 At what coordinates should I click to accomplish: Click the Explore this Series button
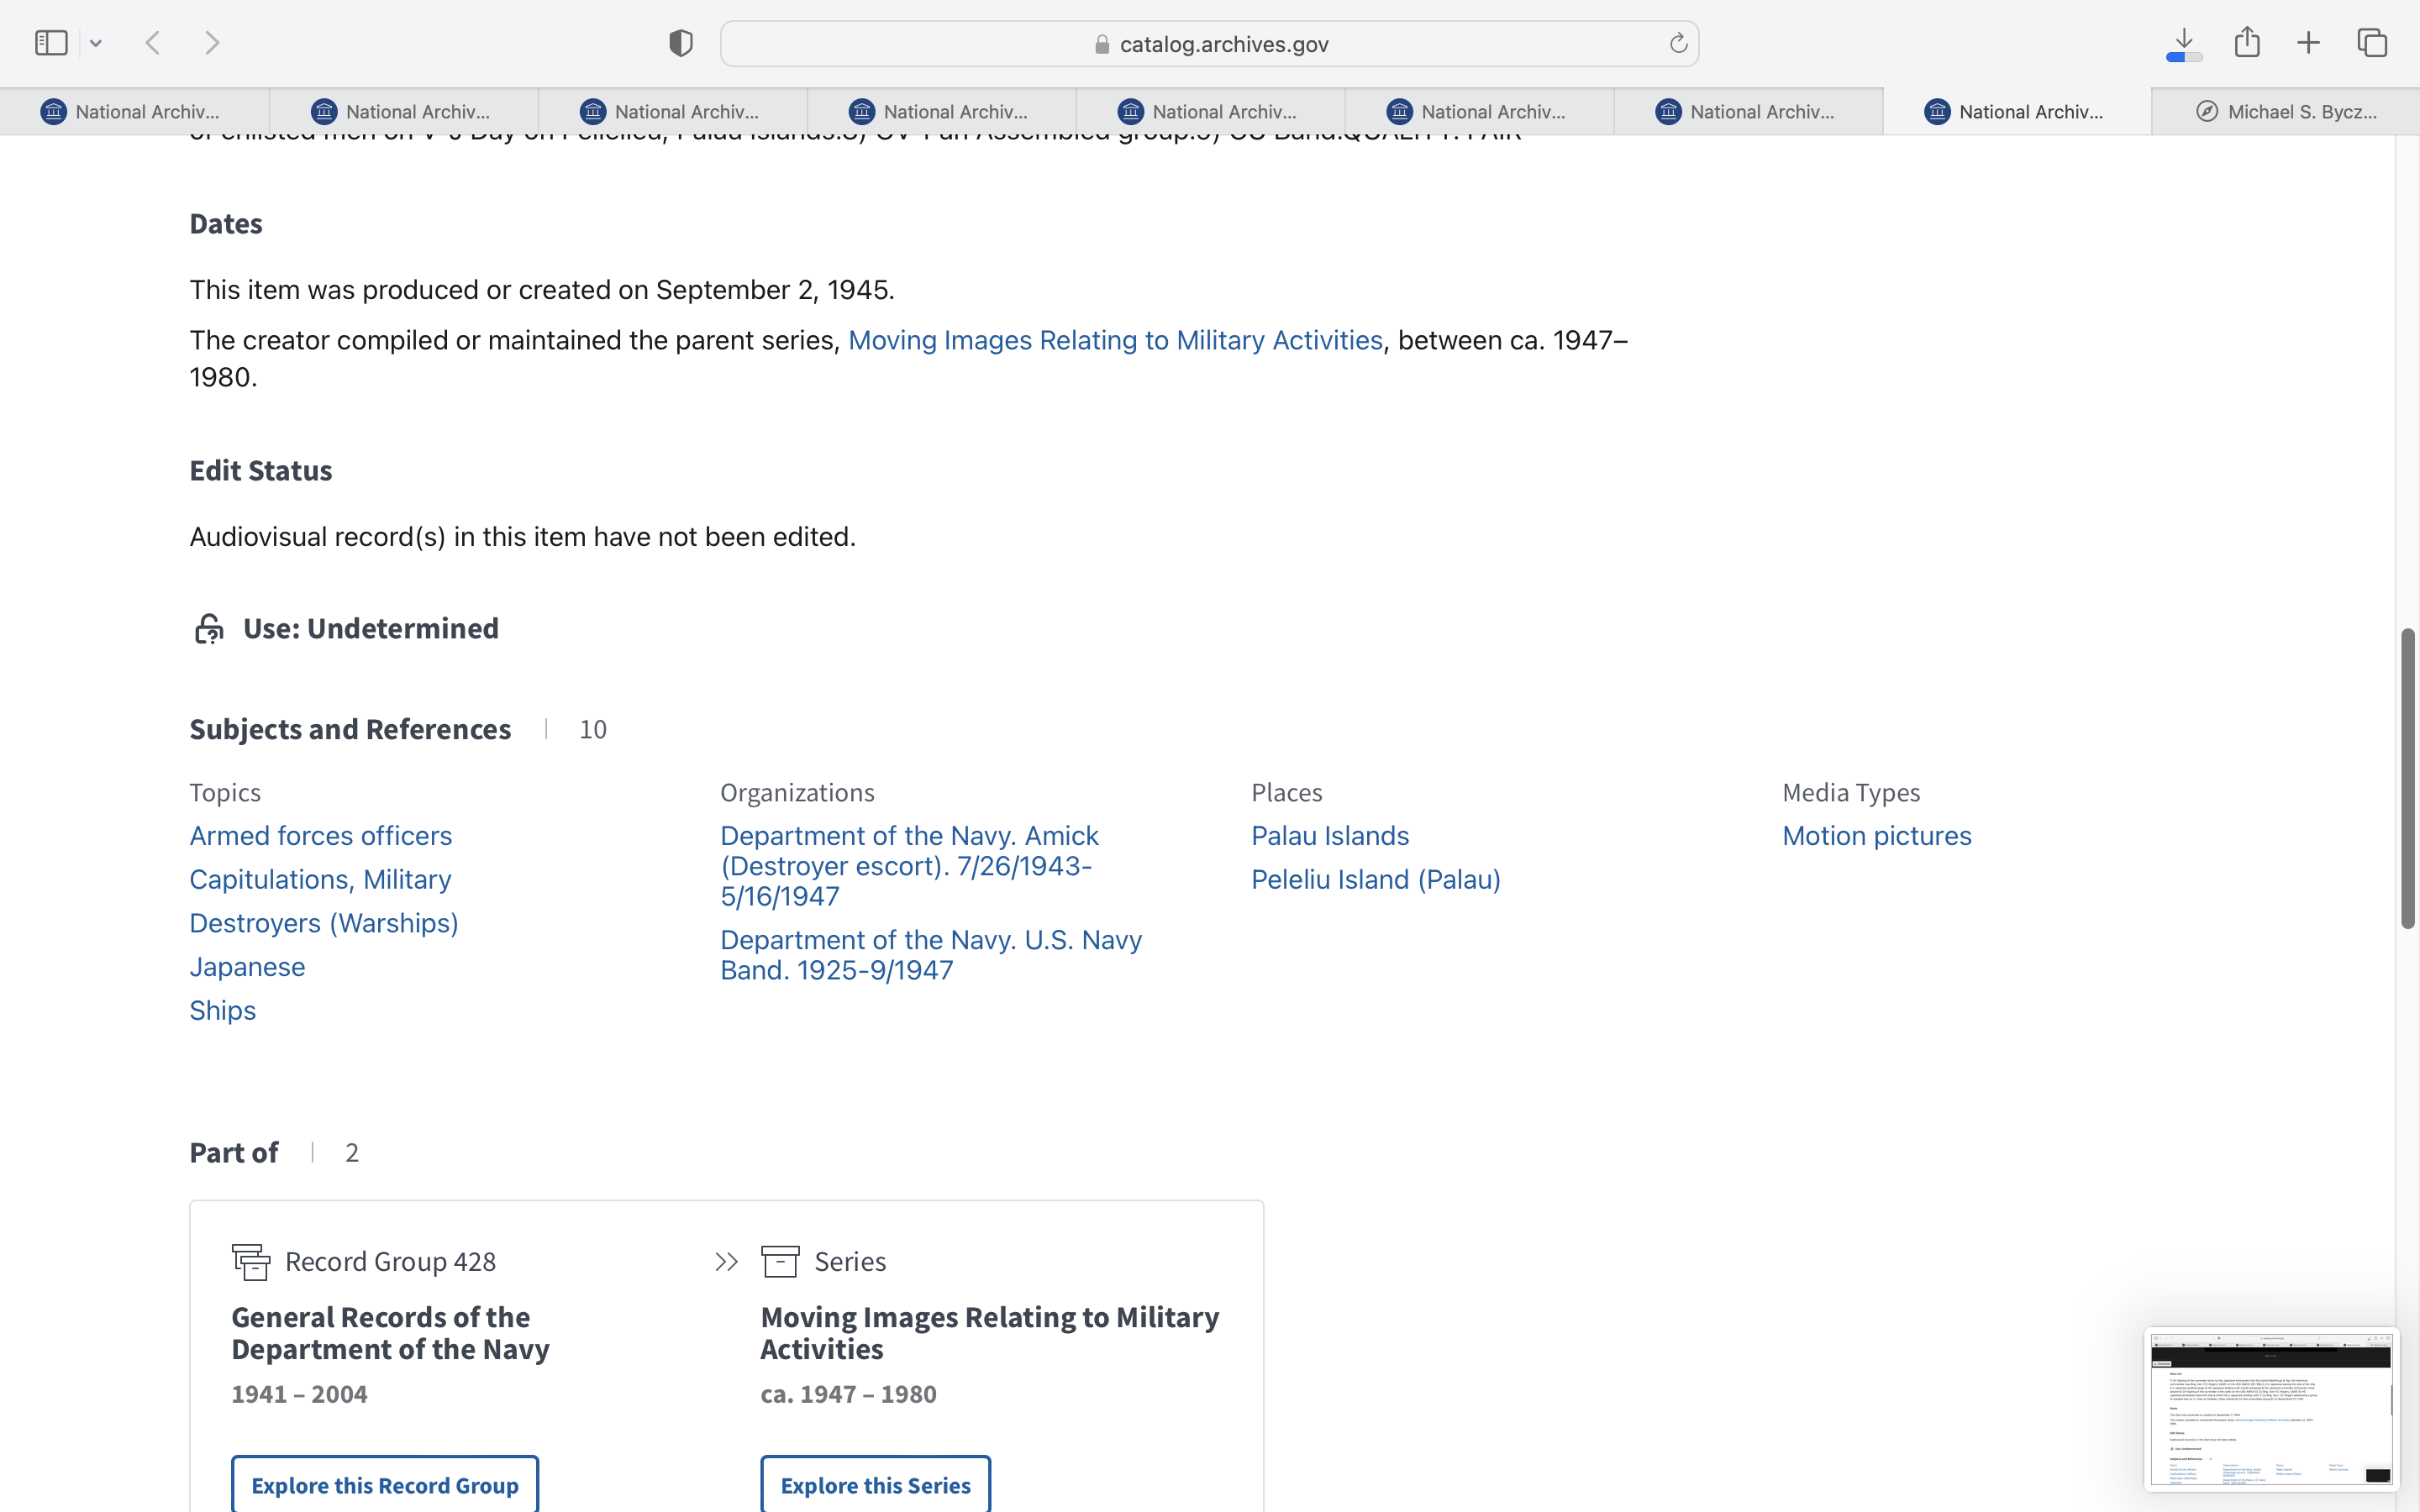[x=875, y=1484]
